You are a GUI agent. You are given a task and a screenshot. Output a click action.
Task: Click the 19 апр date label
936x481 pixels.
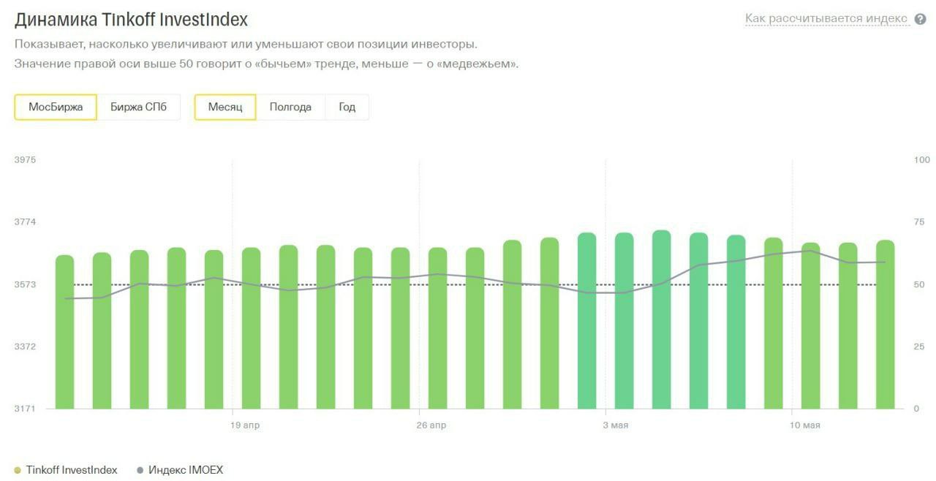tap(245, 425)
